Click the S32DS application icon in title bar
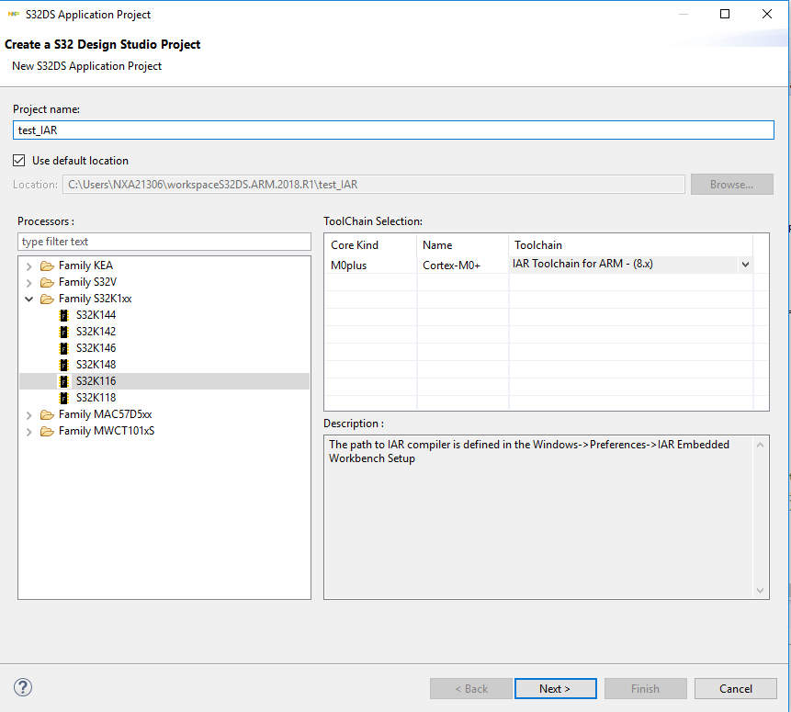Image resolution: width=791 pixels, height=712 pixels. tap(14, 14)
